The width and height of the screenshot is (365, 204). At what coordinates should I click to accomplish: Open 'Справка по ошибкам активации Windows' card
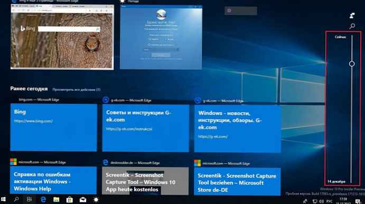click(x=53, y=180)
